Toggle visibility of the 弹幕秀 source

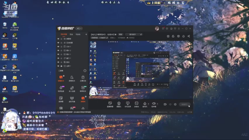(x=58, y=39)
